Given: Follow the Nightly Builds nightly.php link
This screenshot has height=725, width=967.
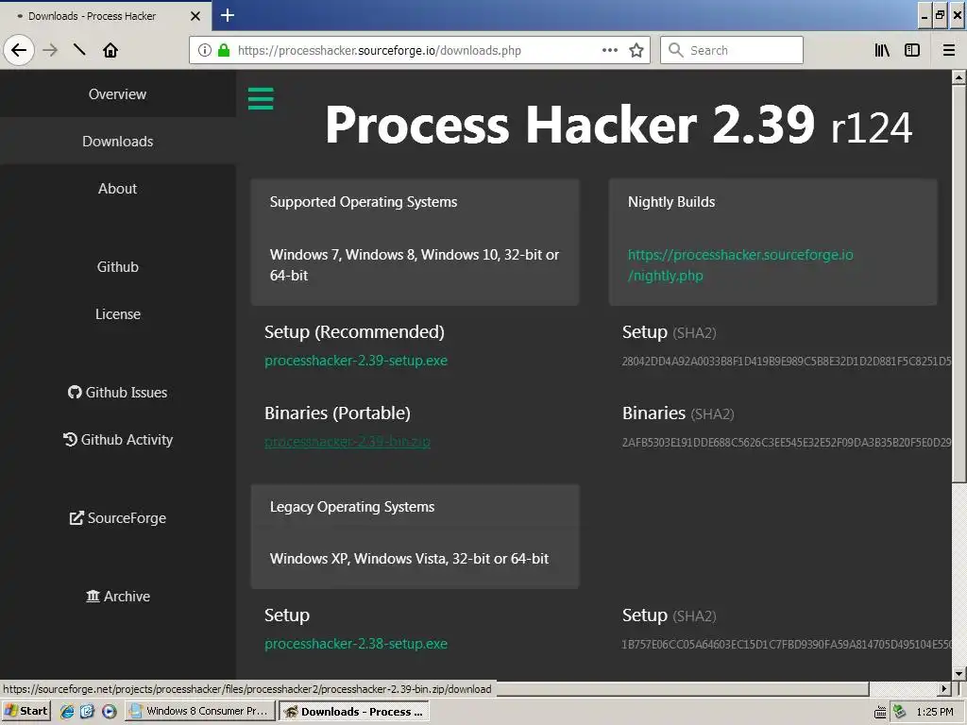Looking at the screenshot, I should pos(740,265).
